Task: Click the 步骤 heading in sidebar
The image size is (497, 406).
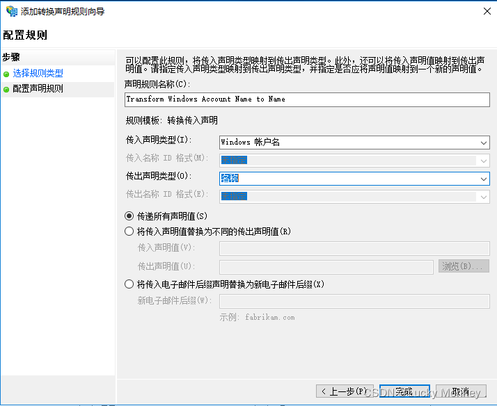Action: click(x=11, y=57)
